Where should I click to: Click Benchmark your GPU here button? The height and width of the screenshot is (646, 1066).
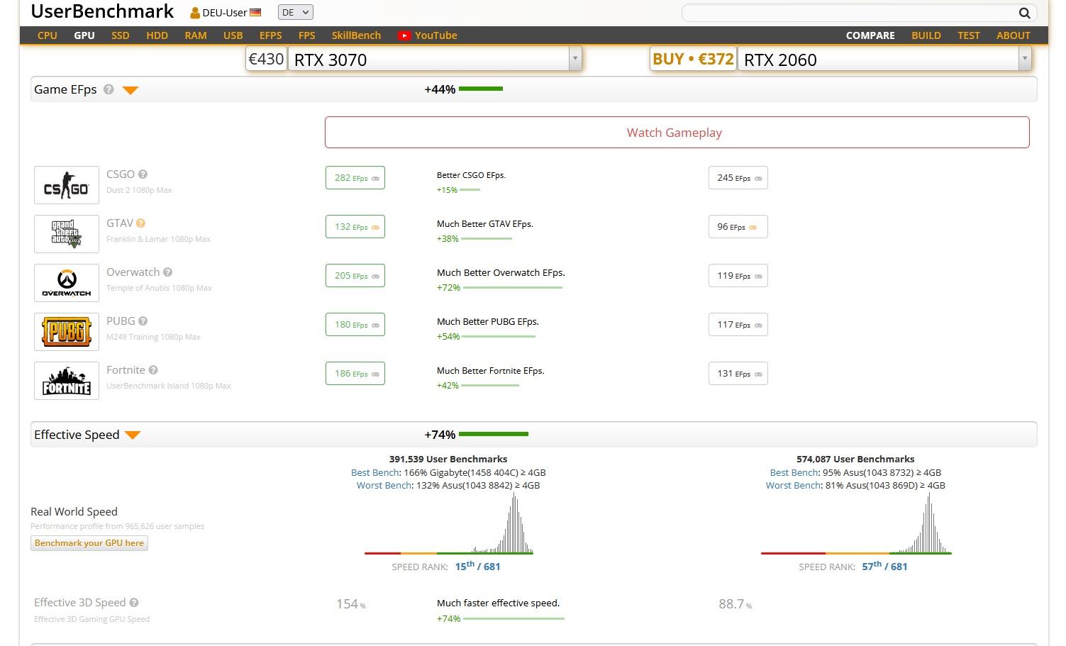[89, 543]
